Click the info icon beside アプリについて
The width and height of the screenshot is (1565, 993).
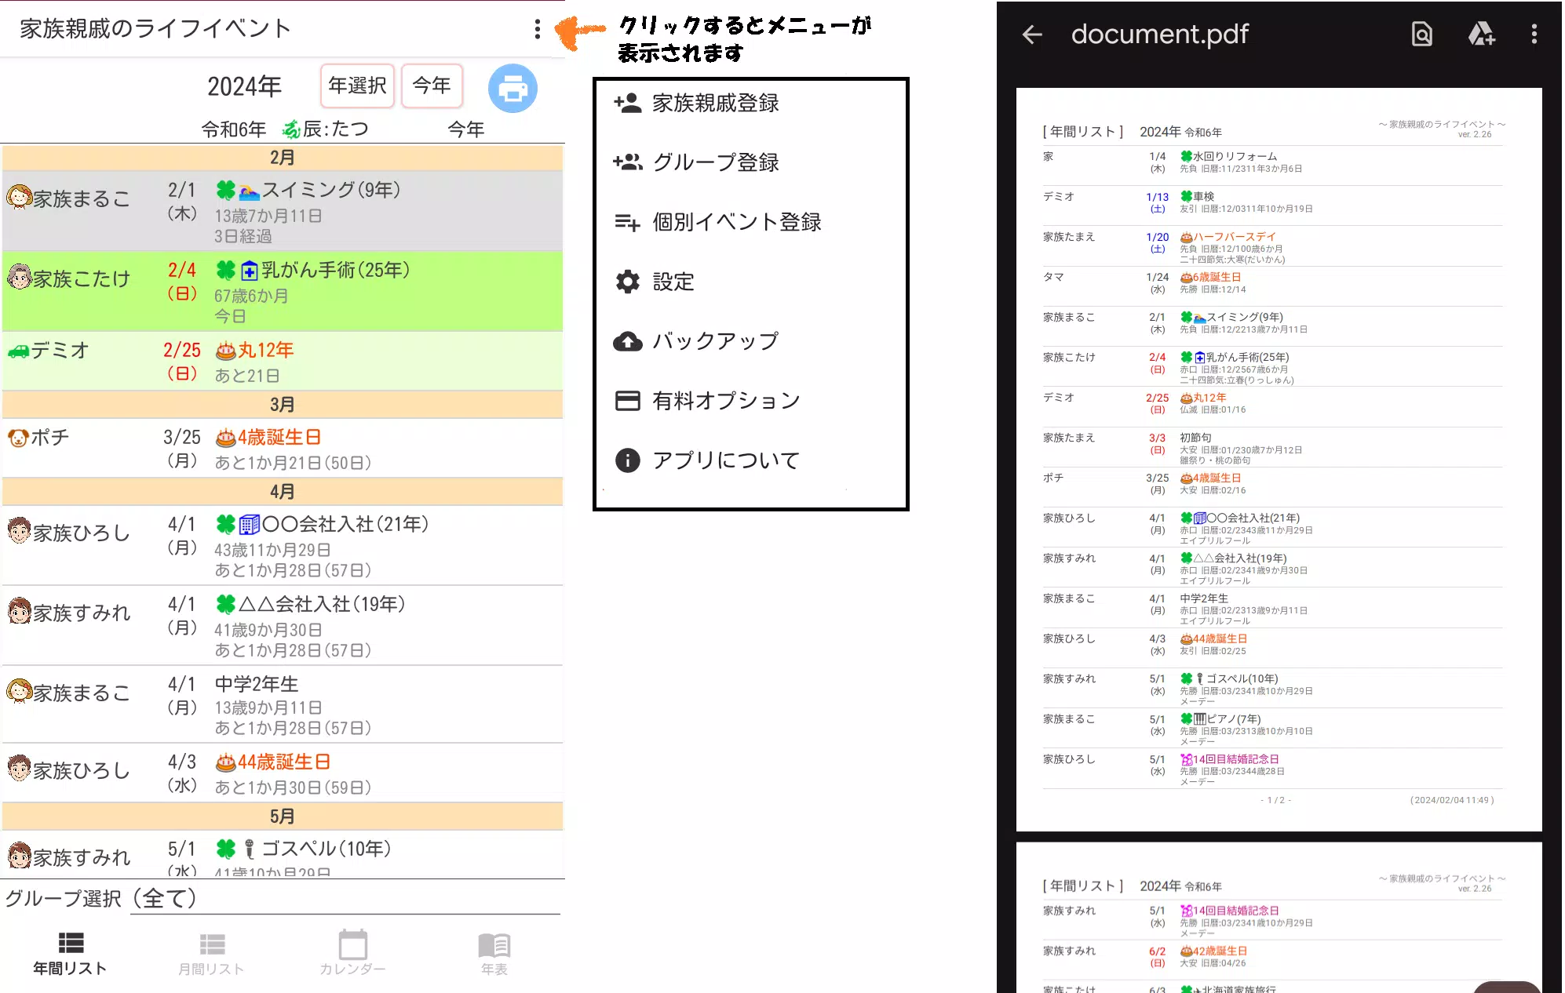tap(628, 460)
